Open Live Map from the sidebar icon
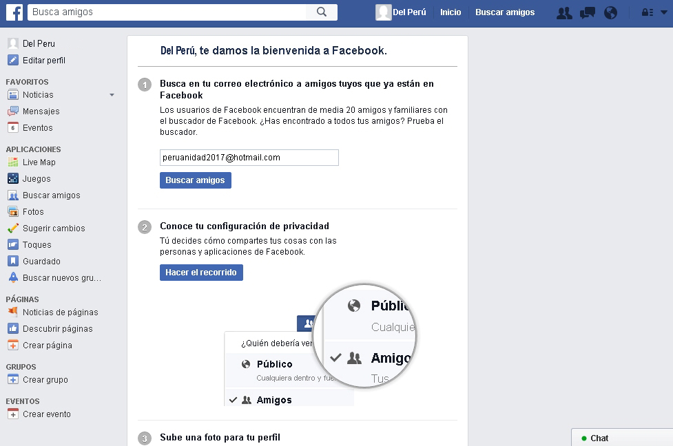The image size is (673, 446). pyautogui.click(x=12, y=162)
